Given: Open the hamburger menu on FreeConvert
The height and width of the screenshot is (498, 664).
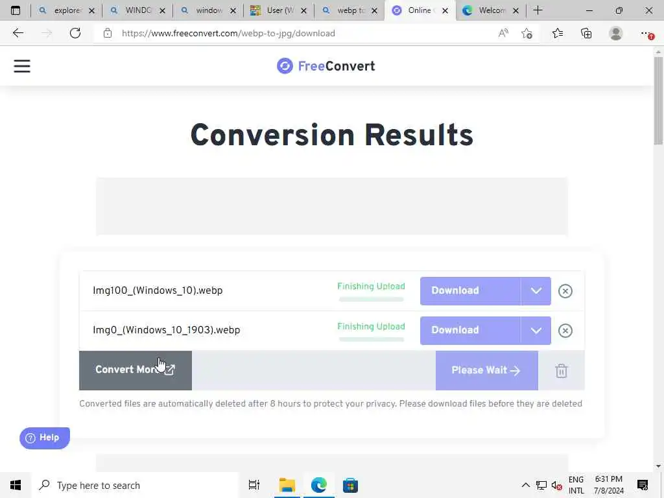Looking at the screenshot, I should 22,66.
